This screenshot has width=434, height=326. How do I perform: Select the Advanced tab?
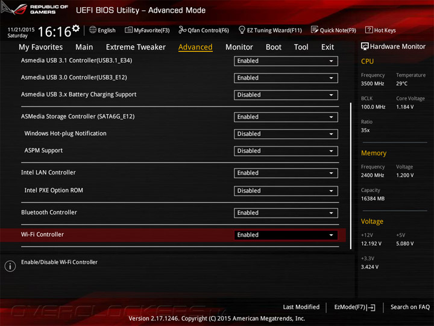(x=195, y=47)
